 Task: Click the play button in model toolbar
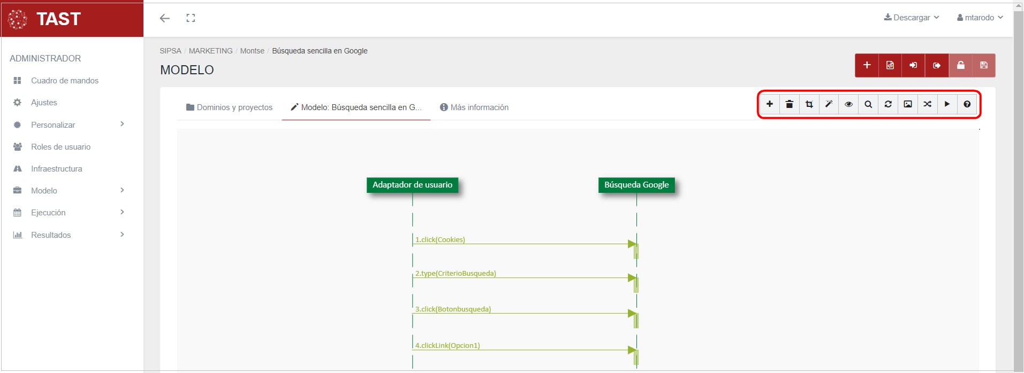(x=947, y=104)
